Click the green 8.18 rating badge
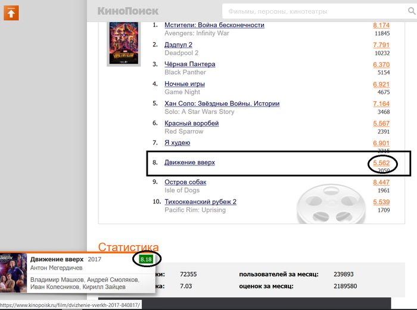The image size is (417, 310). 147,259
